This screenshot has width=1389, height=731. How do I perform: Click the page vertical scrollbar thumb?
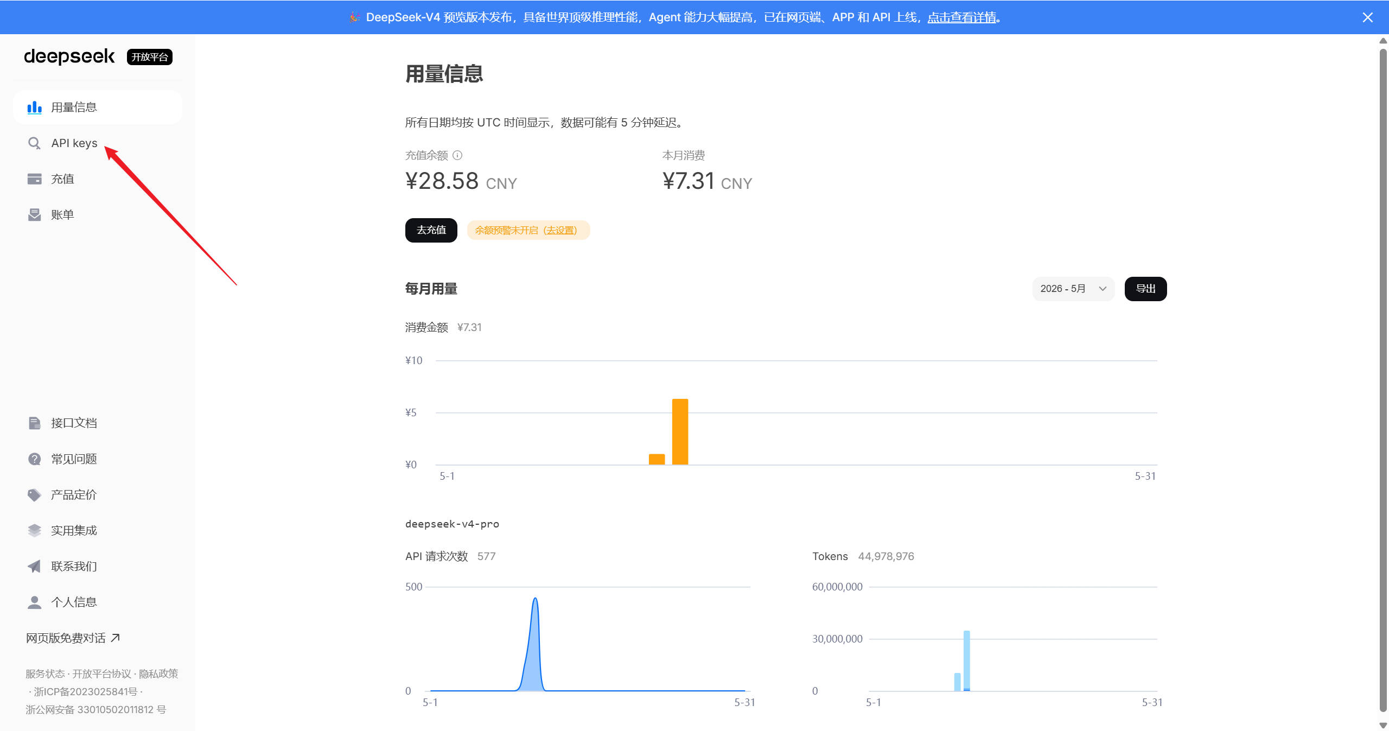coord(1383,380)
